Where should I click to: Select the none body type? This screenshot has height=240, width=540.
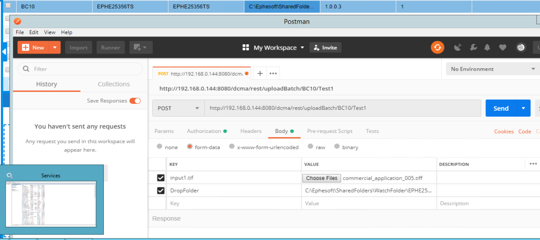pyautogui.click(x=159, y=146)
